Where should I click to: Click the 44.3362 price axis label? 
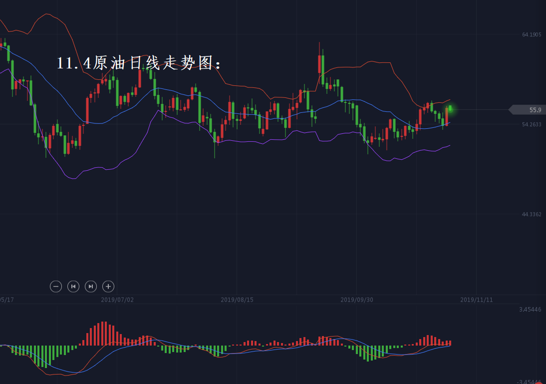532,215
